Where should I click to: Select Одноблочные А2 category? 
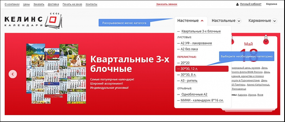click(x=194, y=94)
